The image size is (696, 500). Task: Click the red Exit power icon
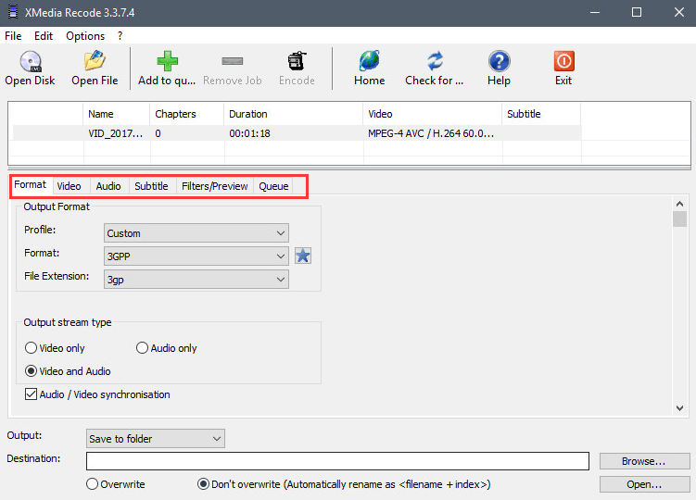point(563,61)
